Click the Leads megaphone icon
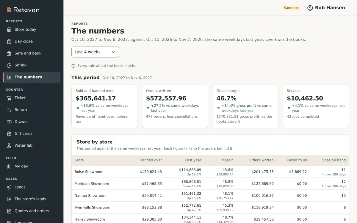 click(9, 187)
